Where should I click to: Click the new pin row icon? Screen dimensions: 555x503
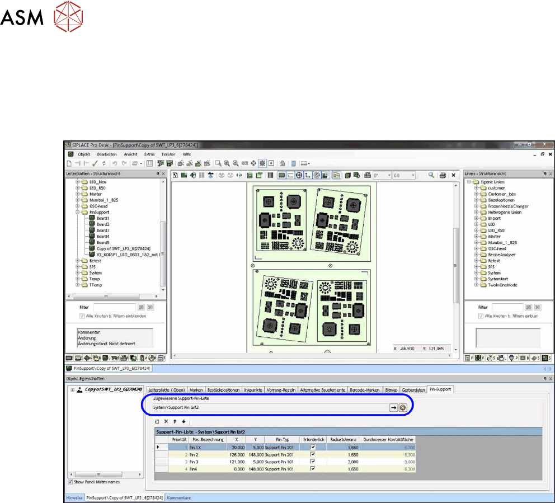(x=157, y=421)
